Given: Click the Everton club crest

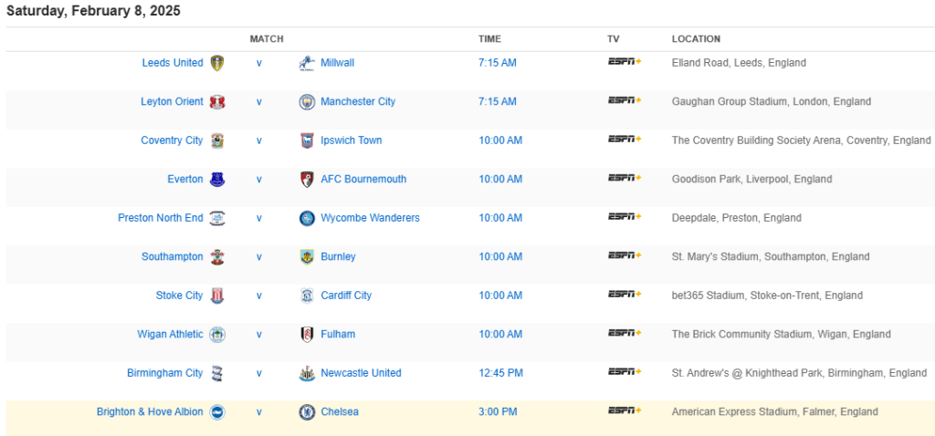Looking at the screenshot, I should (x=216, y=180).
